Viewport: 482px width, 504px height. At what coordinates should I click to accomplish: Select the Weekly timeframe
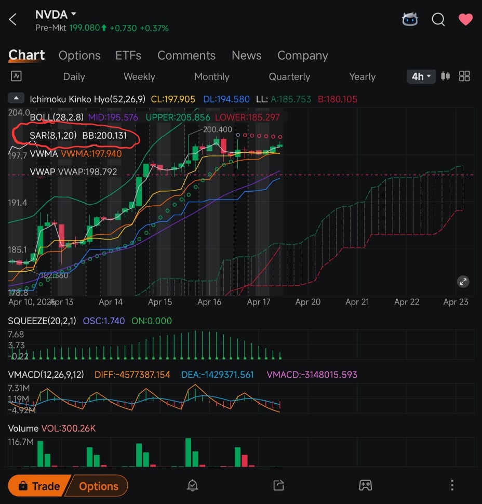click(139, 76)
